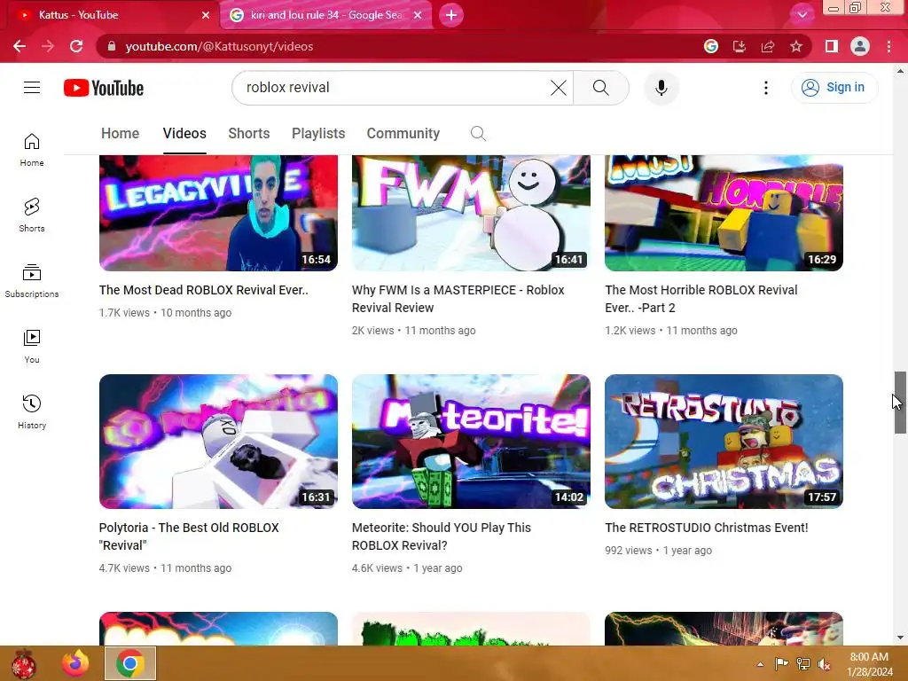Launch Firefox from the taskbar
The height and width of the screenshot is (681, 908).
click(x=75, y=663)
